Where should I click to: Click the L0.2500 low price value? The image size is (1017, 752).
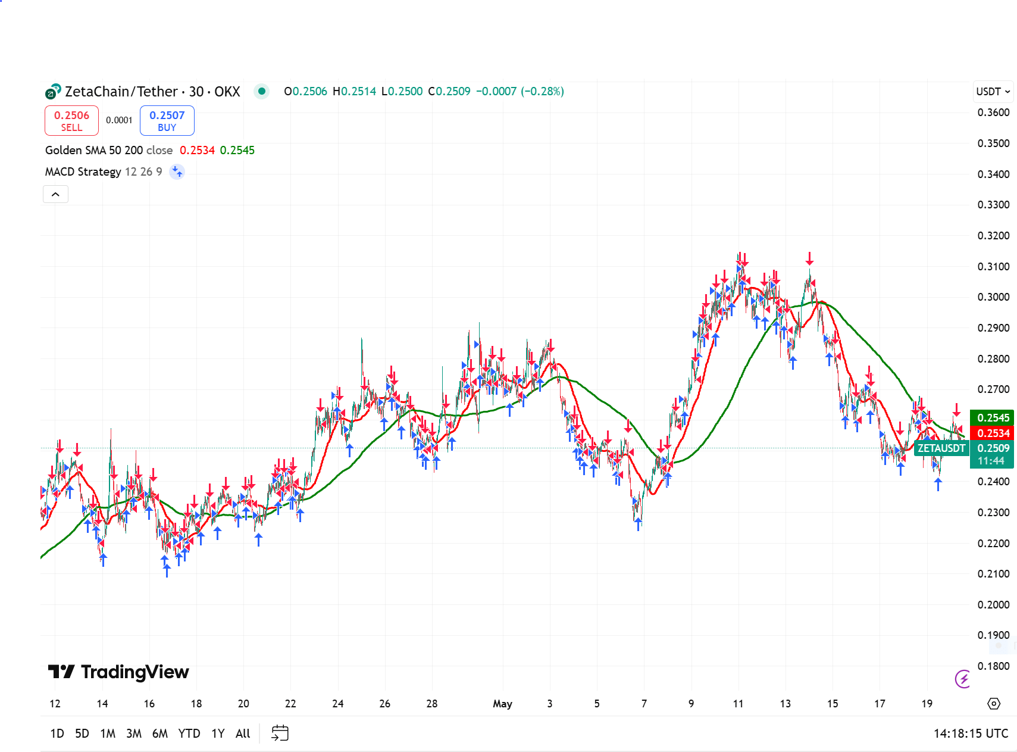tap(402, 91)
